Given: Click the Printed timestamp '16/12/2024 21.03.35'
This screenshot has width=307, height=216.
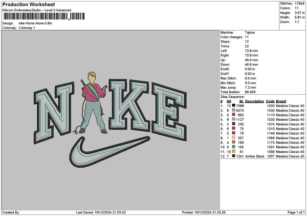Looking at the screenshot, I should 210,212.
